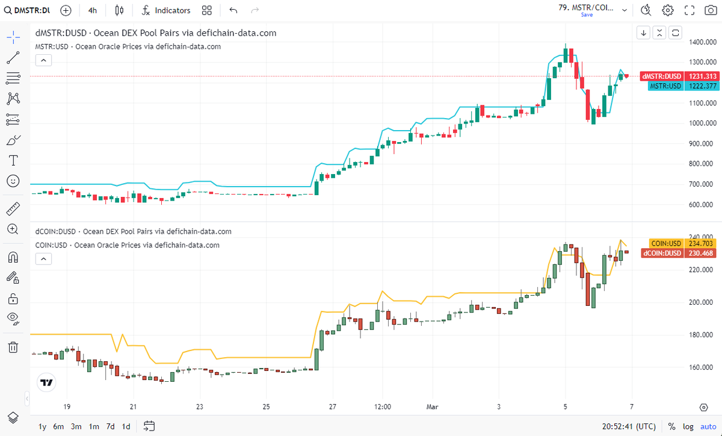The width and height of the screenshot is (722, 436).
Task: Open time axis settings gear
Action: point(703,406)
